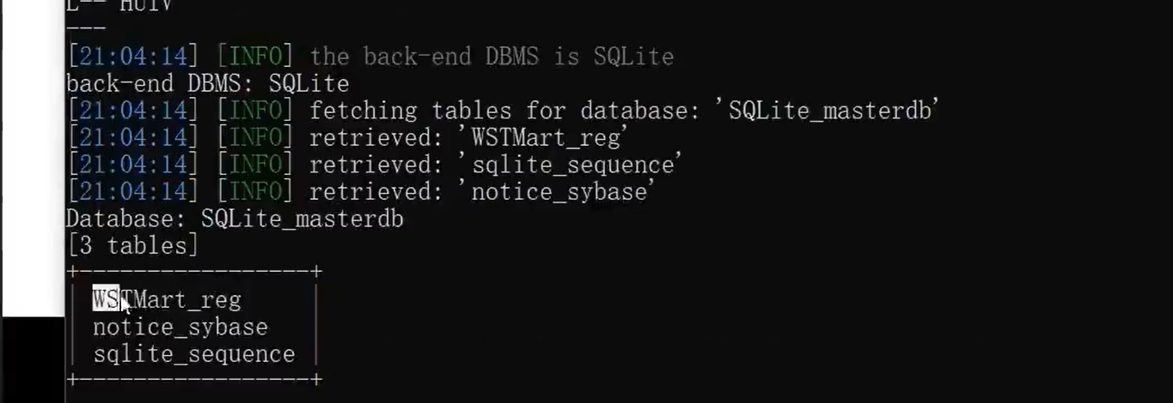
Task: Click the highlighted WSTMart_reg entry in the table
Action: [167, 300]
